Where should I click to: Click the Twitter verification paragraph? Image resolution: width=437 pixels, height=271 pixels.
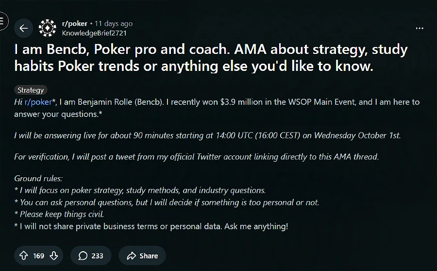[x=196, y=157]
